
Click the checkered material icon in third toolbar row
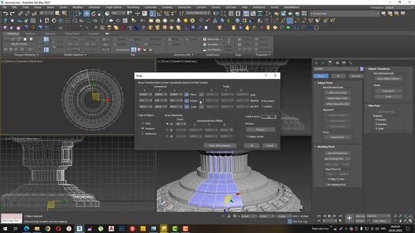[102, 27]
